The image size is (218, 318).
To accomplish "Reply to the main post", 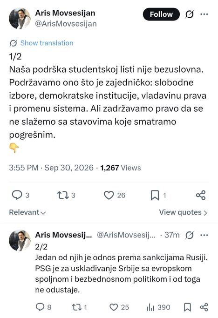I will (20, 195).
